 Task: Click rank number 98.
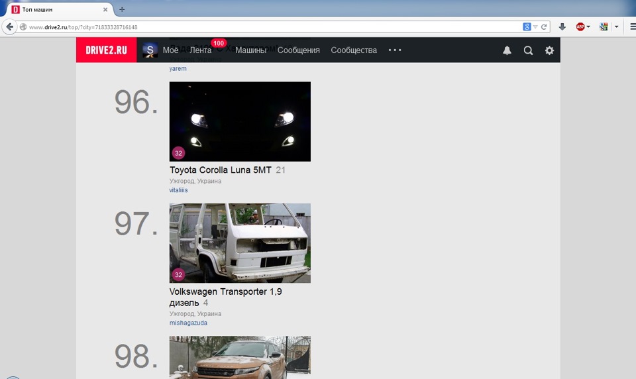[x=136, y=356]
